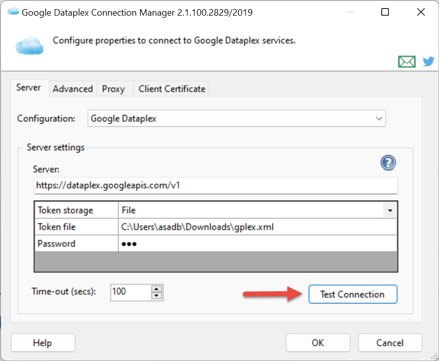Click the Test Connection button
The width and height of the screenshot is (439, 361).
pyautogui.click(x=353, y=294)
